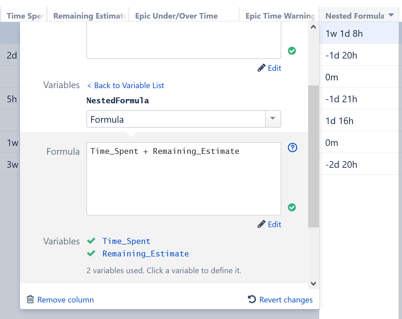
Task: Click the trash icon beside Remove column
Action: 30,299
